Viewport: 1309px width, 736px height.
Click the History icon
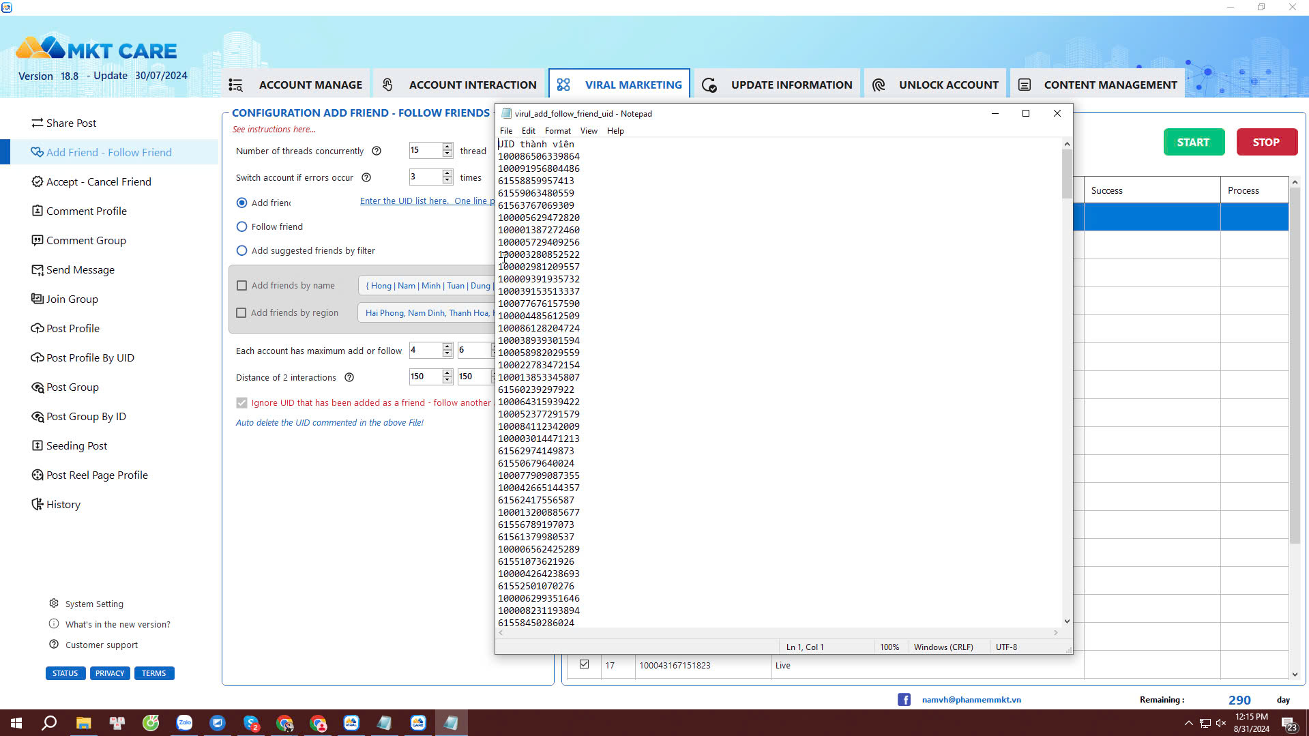tap(38, 504)
